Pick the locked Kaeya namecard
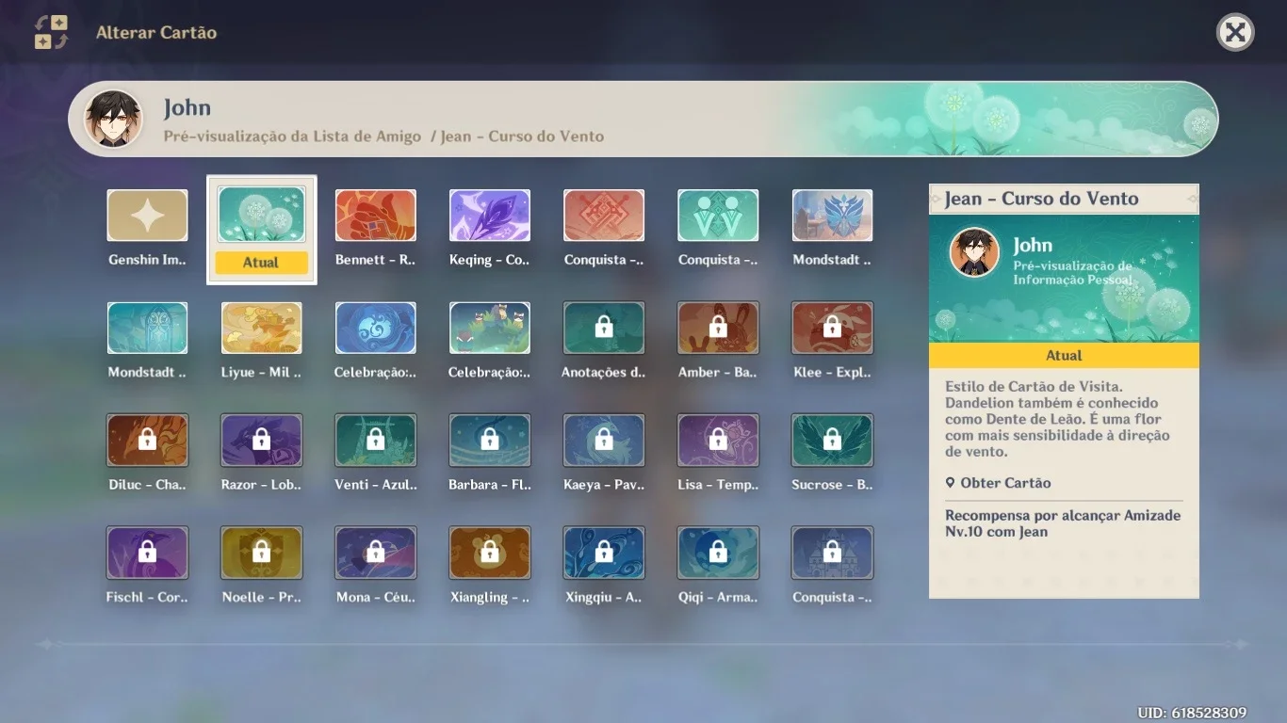 tap(604, 440)
